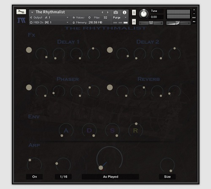This screenshot has width=211, height=189.
Task: Click the Memory icon
Action: click(x=73, y=22)
